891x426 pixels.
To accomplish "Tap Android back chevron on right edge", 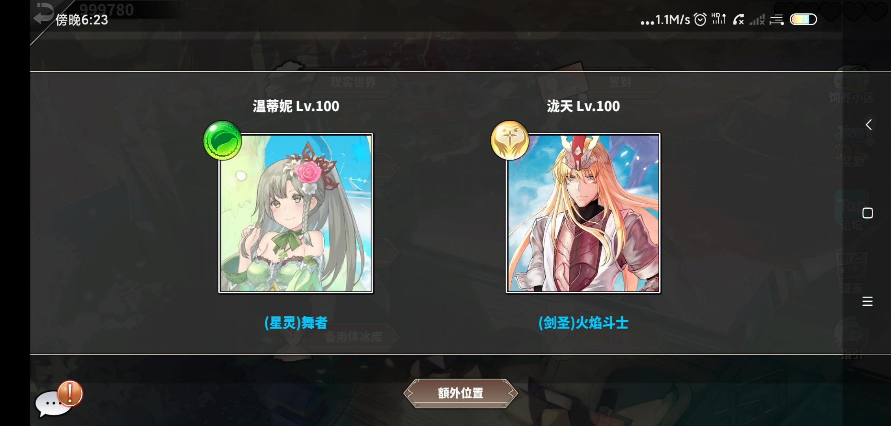I will point(868,125).
